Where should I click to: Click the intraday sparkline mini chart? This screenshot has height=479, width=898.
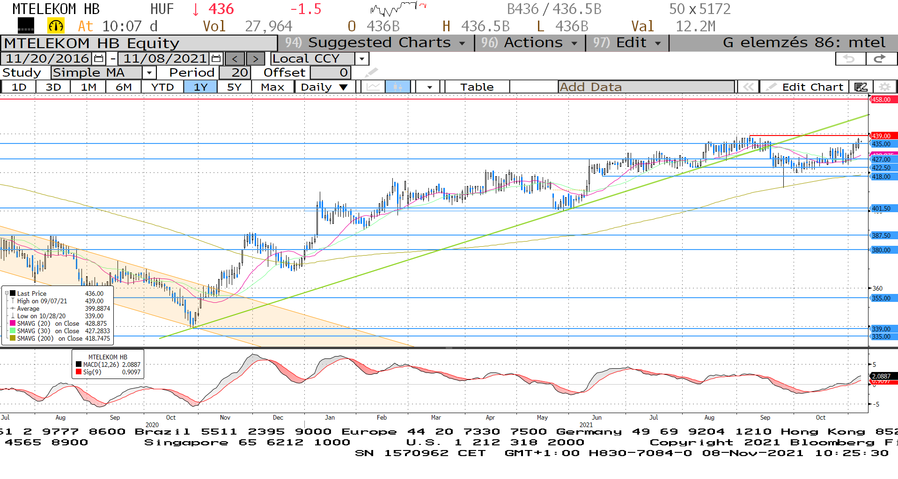[398, 8]
